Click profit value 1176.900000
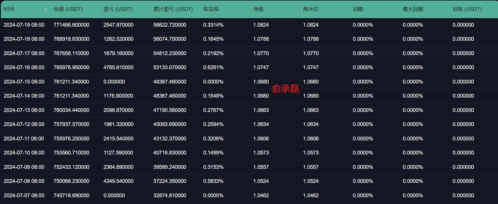498x204 pixels. click(118, 96)
